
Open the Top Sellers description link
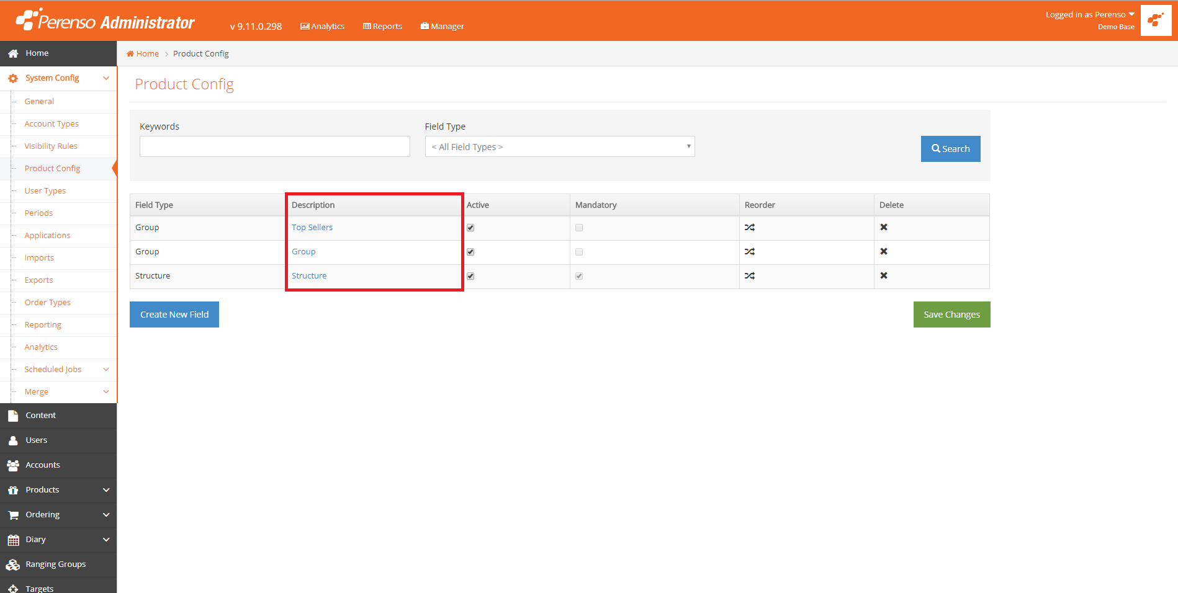click(x=312, y=228)
